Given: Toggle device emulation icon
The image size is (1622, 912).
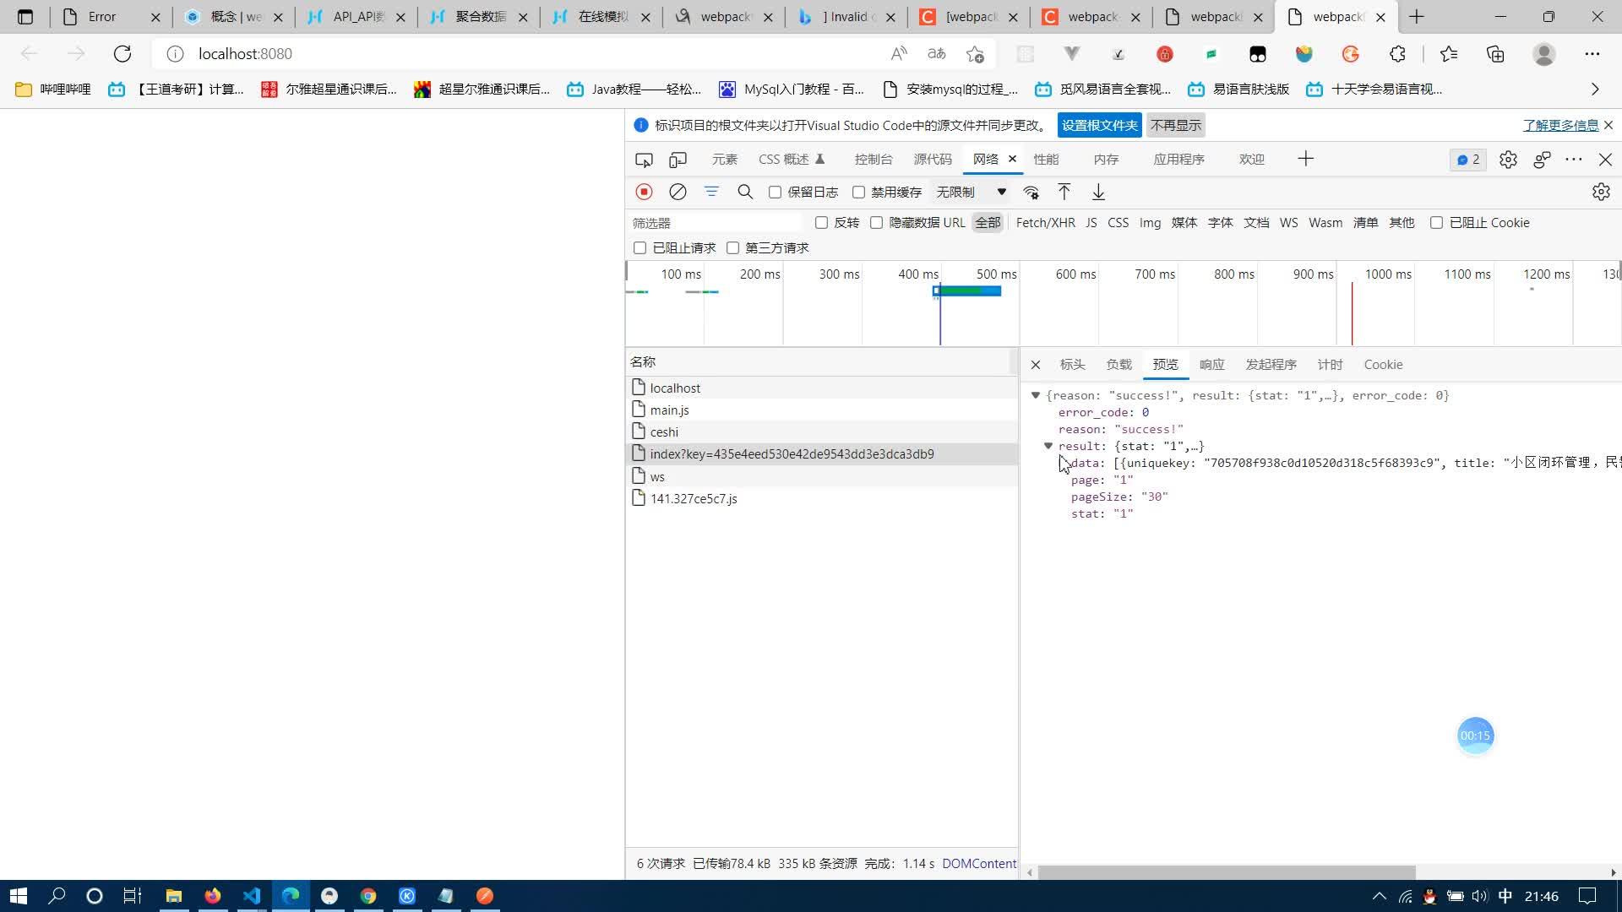Looking at the screenshot, I should point(678,159).
